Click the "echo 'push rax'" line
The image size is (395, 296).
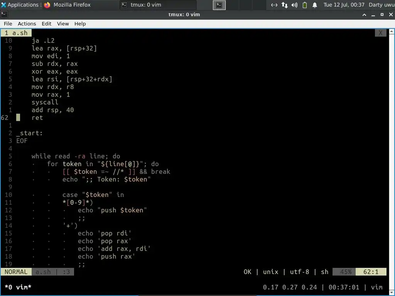coord(106,256)
